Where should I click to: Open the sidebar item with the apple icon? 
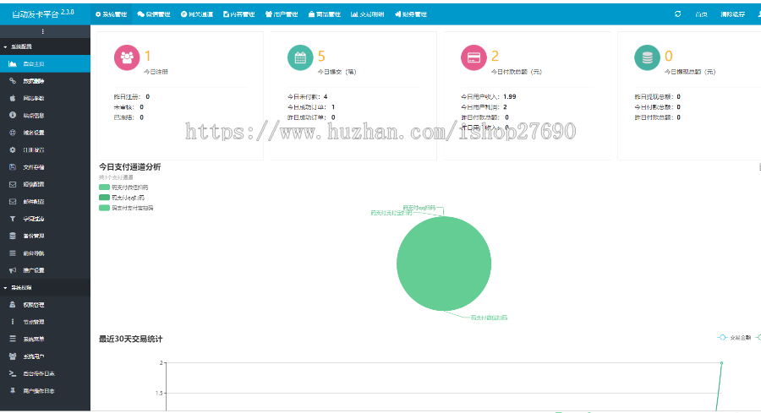click(x=45, y=99)
